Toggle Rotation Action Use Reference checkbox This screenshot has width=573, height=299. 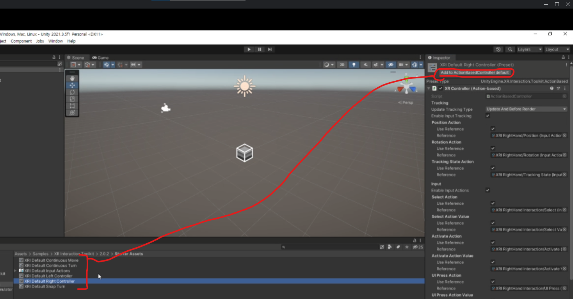(493, 149)
